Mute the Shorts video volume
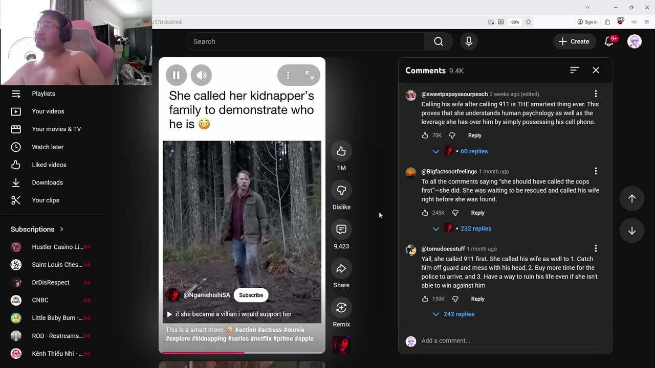Screen dimensions: 655x368 point(202,75)
